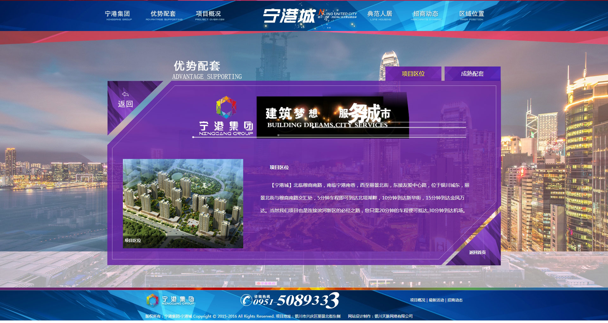Viewport: 608px width, 323px height.
Task: Click the 返回 back button
Action: (x=125, y=104)
